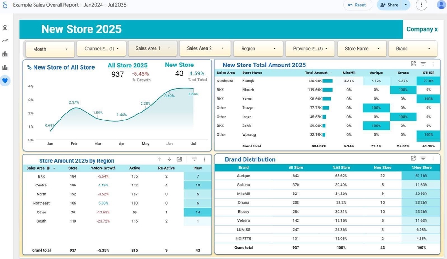
Task: Open the Looker Studio logo home
Action: click(5, 5)
